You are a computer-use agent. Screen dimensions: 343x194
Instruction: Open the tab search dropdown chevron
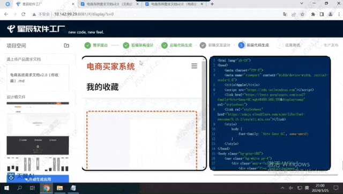point(302,3)
